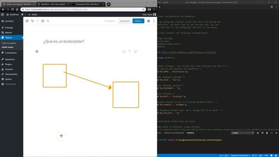The height and width of the screenshot is (157, 279).
Task: Bookmark this page with star icon
Action: pyautogui.click(x=143, y=10)
